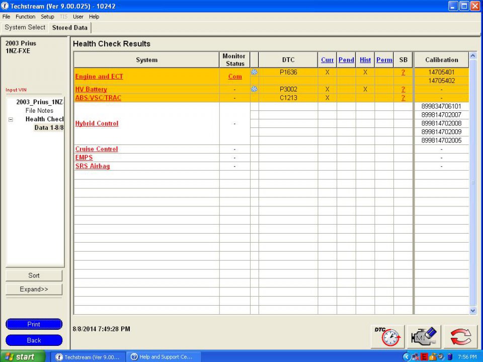The width and height of the screenshot is (483, 362).
Task: Switch to Techstream taskbar button
Action: [88, 357]
